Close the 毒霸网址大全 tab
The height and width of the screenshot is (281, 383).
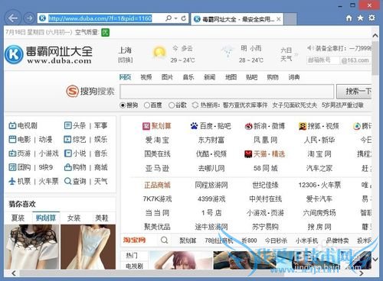tap(279, 19)
